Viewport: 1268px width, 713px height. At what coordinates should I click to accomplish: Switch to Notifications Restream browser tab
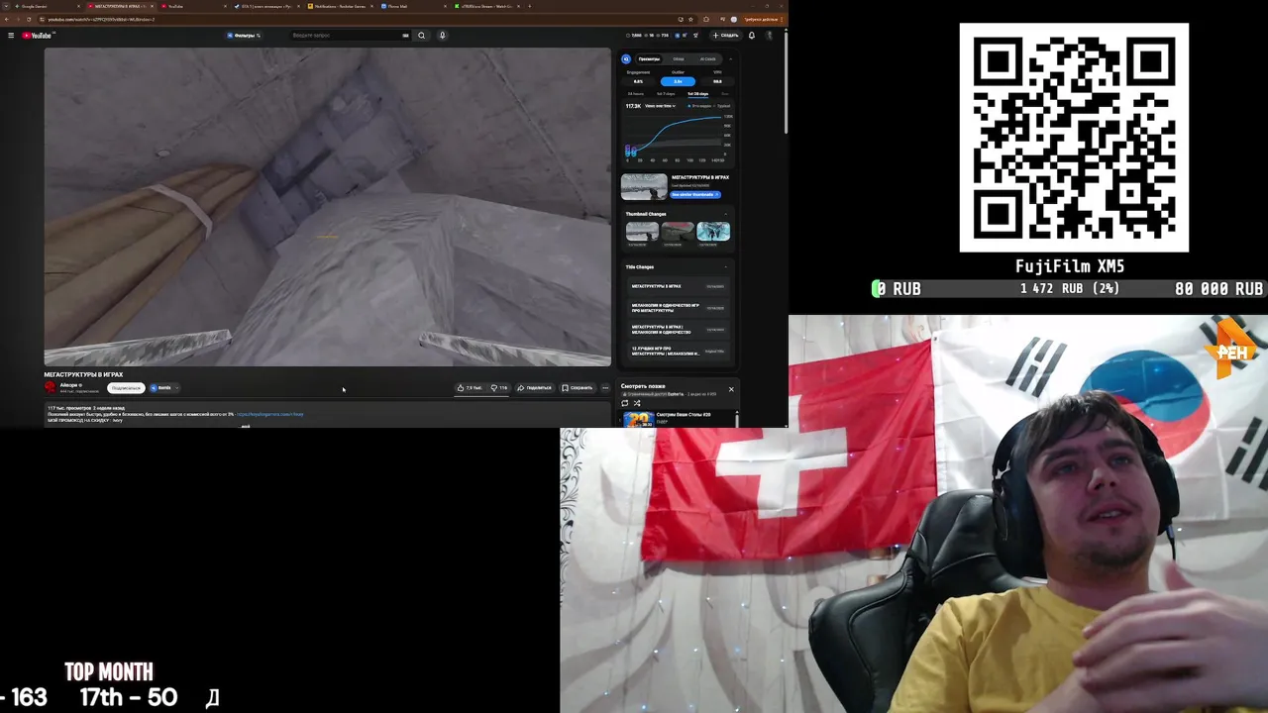[x=340, y=6]
